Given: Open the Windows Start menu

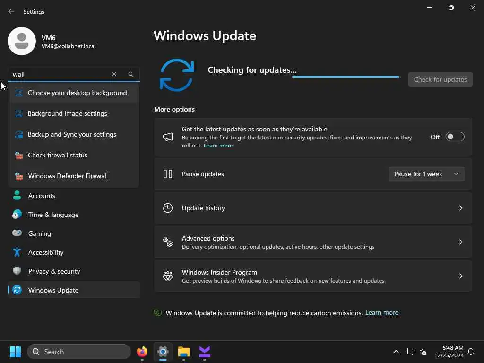Looking at the screenshot, I should coord(15,352).
